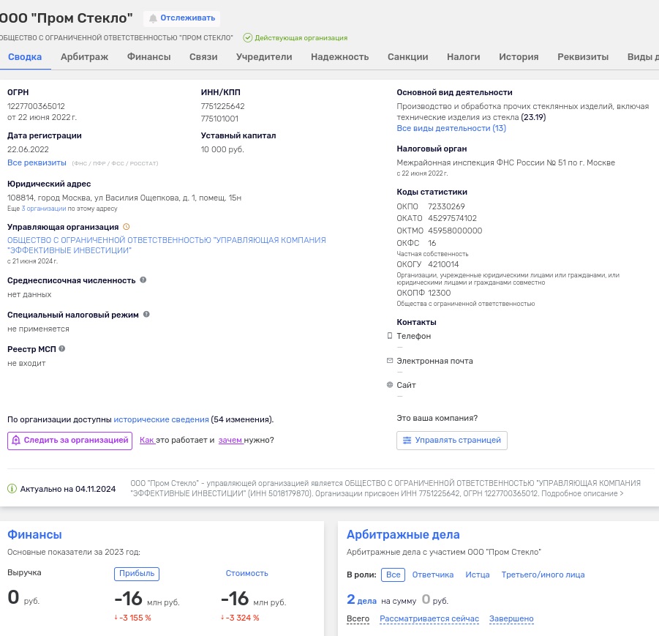The width and height of the screenshot is (659, 636).
Task: Click the globe icon near Сайт
Action: (x=390, y=385)
